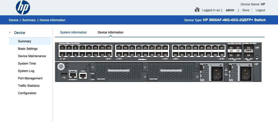Open the System Log page

[26, 71]
